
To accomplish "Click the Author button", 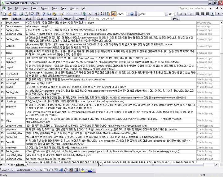I will pos(67,19).
